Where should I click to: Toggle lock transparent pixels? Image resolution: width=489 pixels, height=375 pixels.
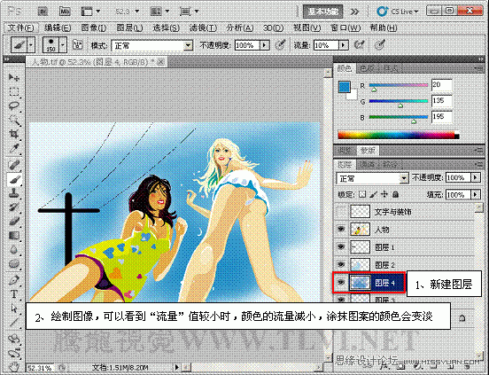coord(362,195)
